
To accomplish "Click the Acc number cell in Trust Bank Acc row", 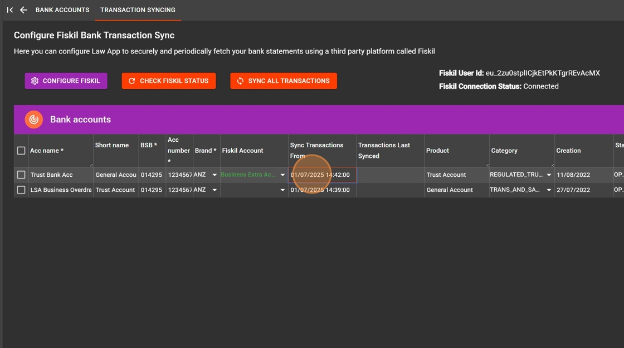I will click(179, 175).
